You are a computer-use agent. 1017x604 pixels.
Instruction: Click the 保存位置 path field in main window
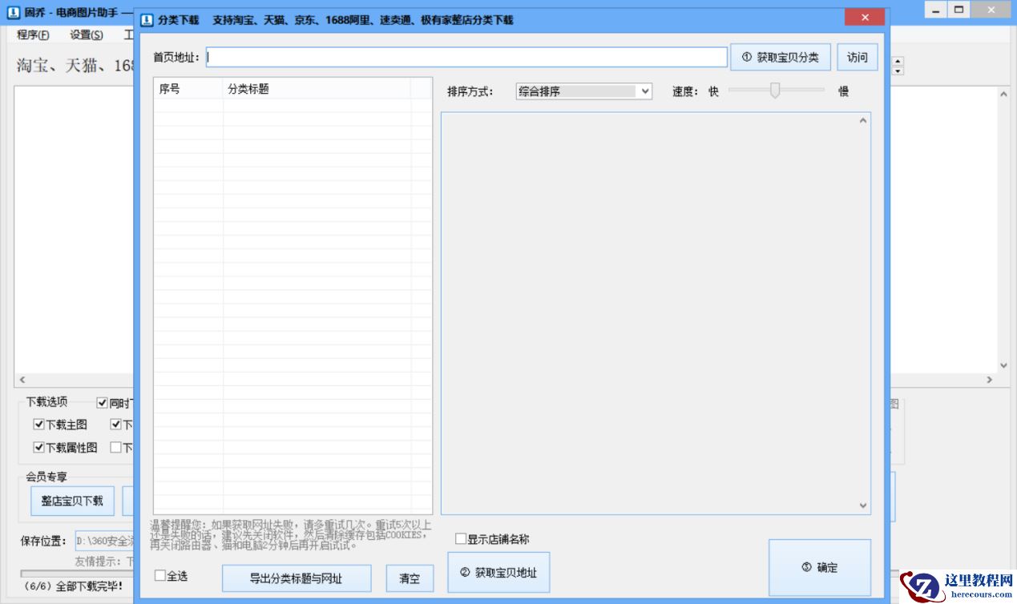[x=104, y=541]
